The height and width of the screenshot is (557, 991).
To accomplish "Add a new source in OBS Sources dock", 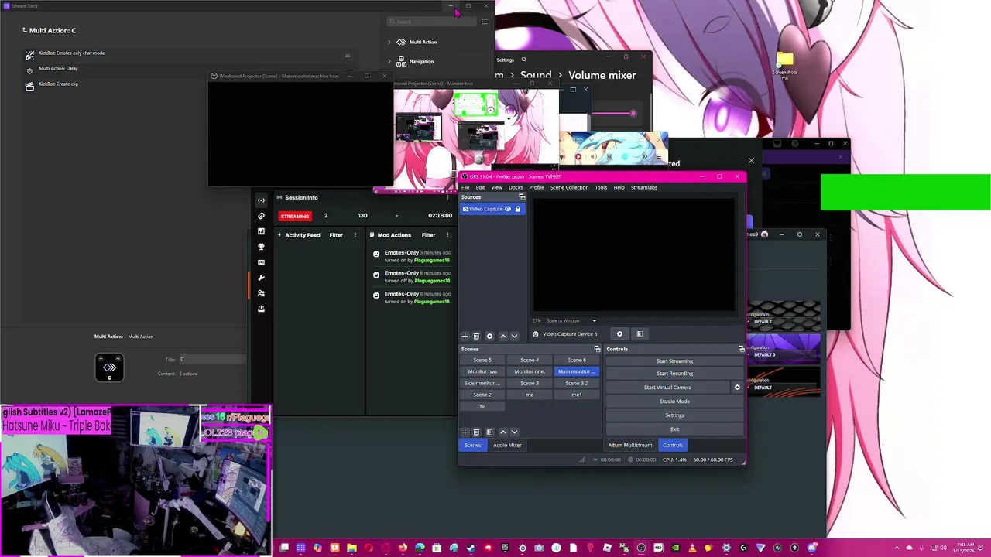I will pyautogui.click(x=465, y=336).
